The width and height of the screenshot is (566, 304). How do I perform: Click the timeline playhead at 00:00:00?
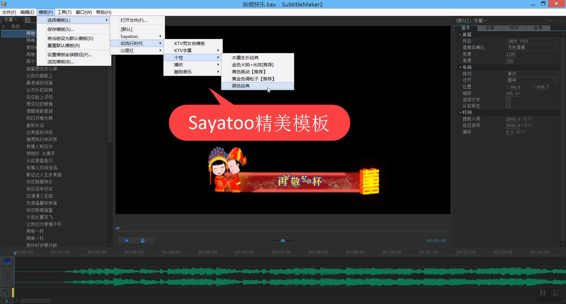tap(15, 253)
